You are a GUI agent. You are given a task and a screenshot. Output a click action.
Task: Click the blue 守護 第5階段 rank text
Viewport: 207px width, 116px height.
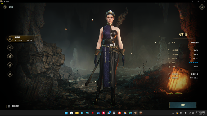(194, 62)
